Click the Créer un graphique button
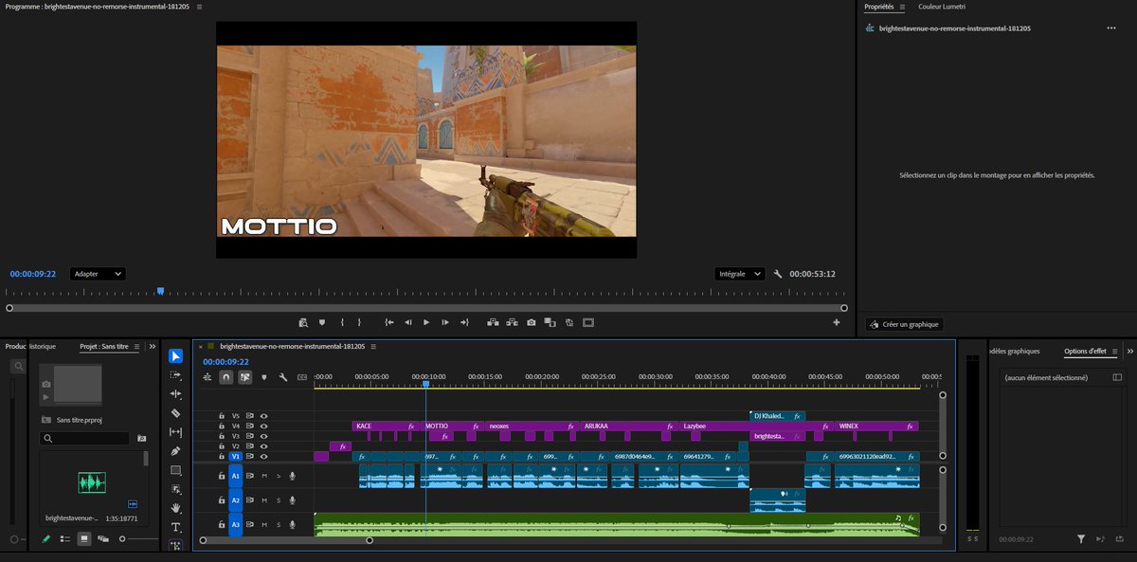The height and width of the screenshot is (562, 1137). 904,324
